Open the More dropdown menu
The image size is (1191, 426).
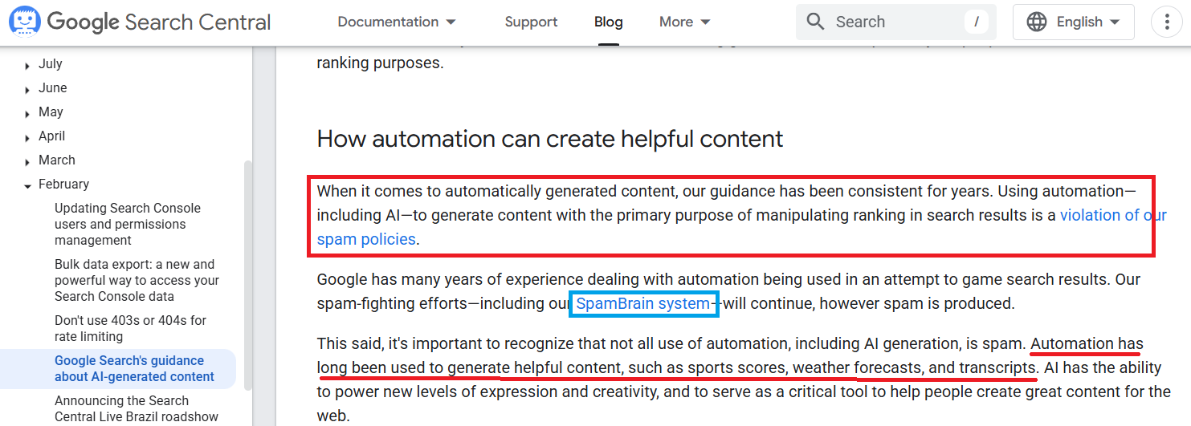(x=685, y=22)
